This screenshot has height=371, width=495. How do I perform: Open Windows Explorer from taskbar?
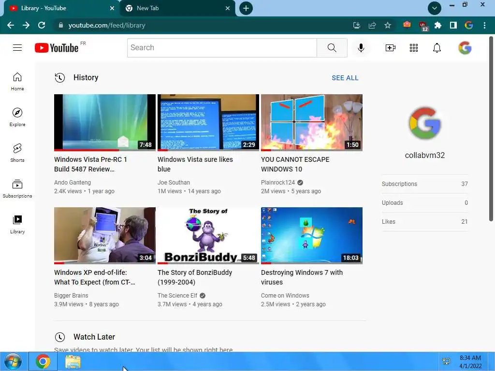73,361
